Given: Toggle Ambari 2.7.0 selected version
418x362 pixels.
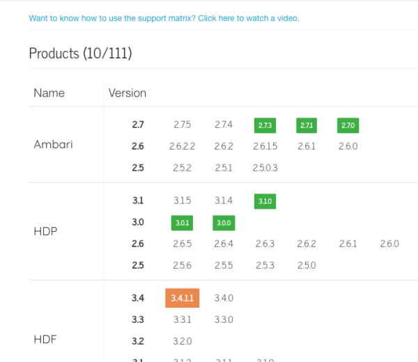Looking at the screenshot, I should pos(348,125).
